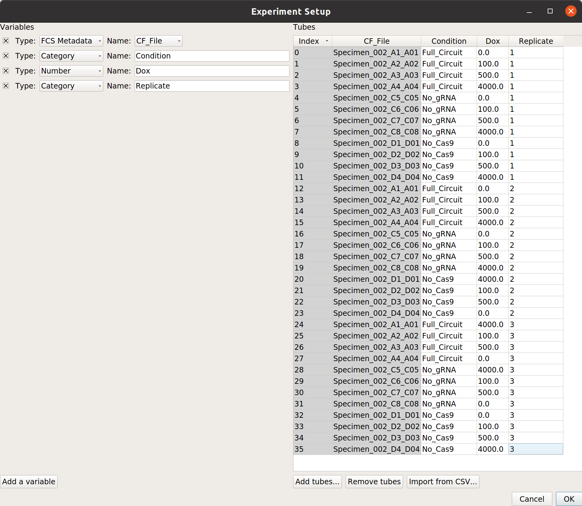The height and width of the screenshot is (506, 582).
Task: Select the Condition cell No_Cas9 in row 32
Action: [449, 415]
